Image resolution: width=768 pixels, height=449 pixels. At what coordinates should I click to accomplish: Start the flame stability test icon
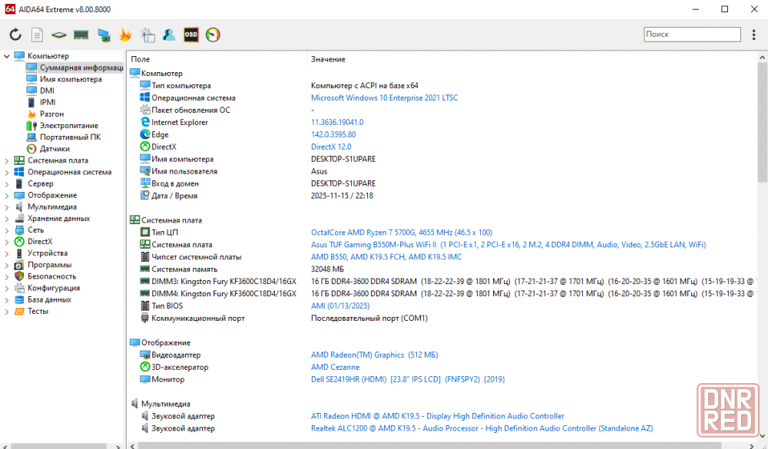pyautogui.click(x=125, y=35)
